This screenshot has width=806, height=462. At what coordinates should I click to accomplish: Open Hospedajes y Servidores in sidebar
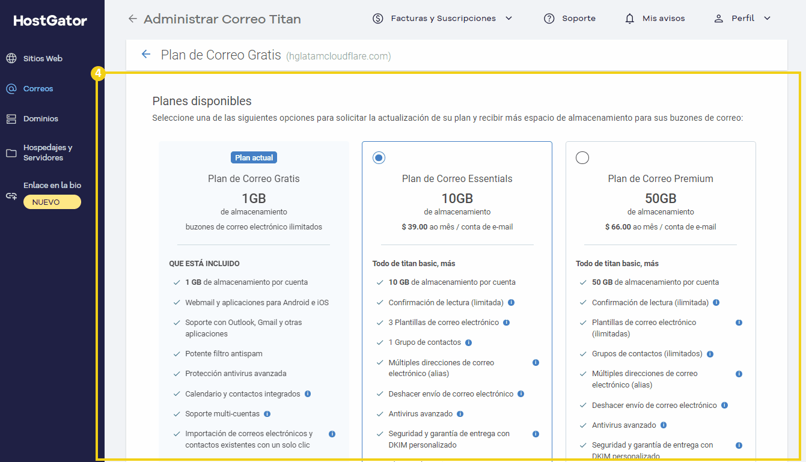[x=48, y=153]
